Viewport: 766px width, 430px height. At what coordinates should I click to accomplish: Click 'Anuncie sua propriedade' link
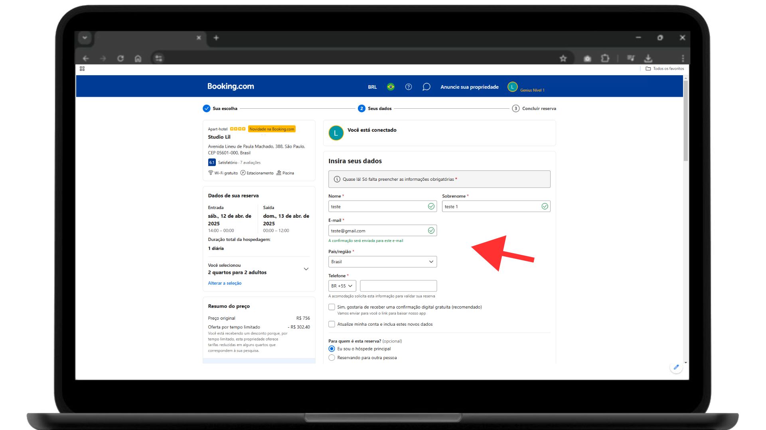click(x=469, y=87)
